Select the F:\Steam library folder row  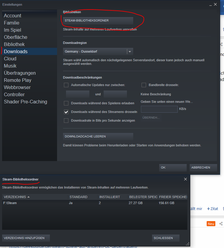95,203
